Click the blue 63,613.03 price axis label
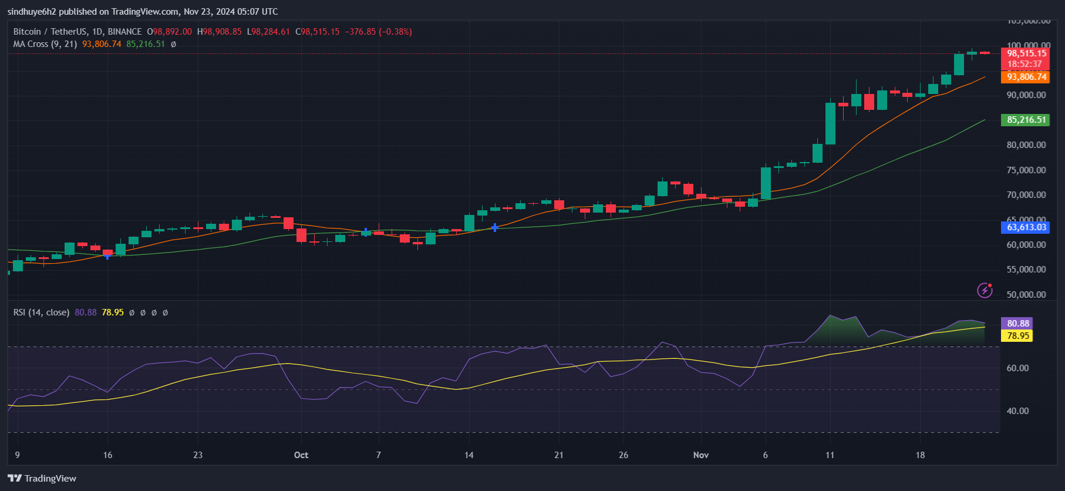Viewport: 1065px width, 491px height. point(1026,227)
